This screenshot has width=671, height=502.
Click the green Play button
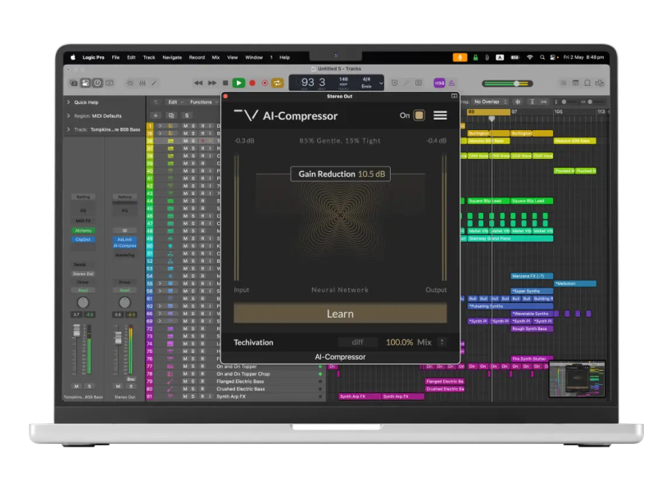pyautogui.click(x=238, y=83)
